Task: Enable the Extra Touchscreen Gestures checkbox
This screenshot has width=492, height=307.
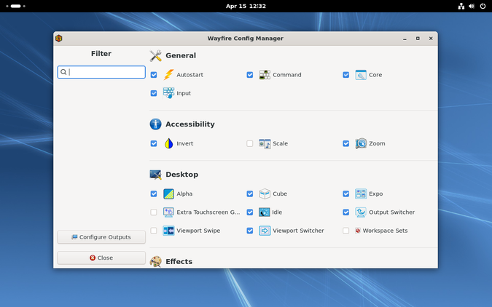Action: coord(154,212)
